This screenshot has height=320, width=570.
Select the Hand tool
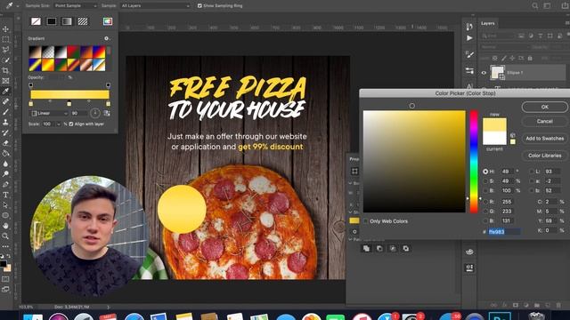click(5, 226)
